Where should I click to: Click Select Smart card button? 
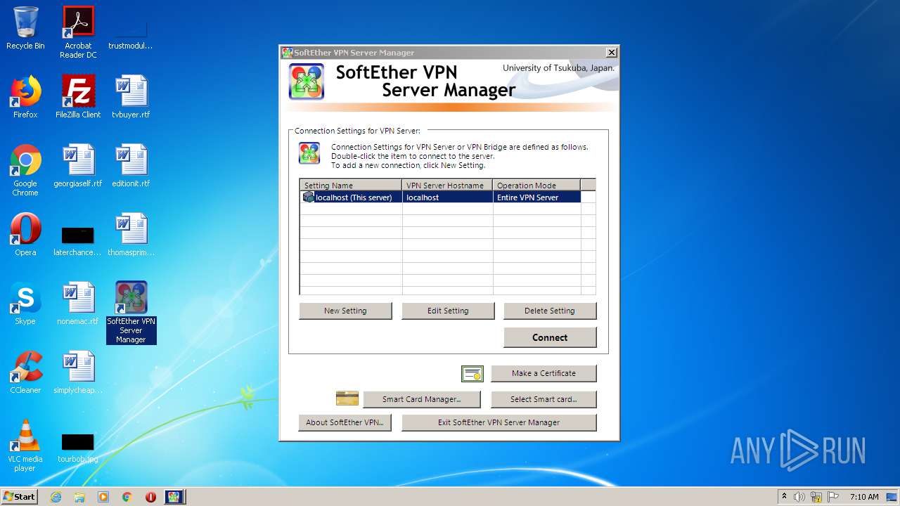click(x=544, y=399)
